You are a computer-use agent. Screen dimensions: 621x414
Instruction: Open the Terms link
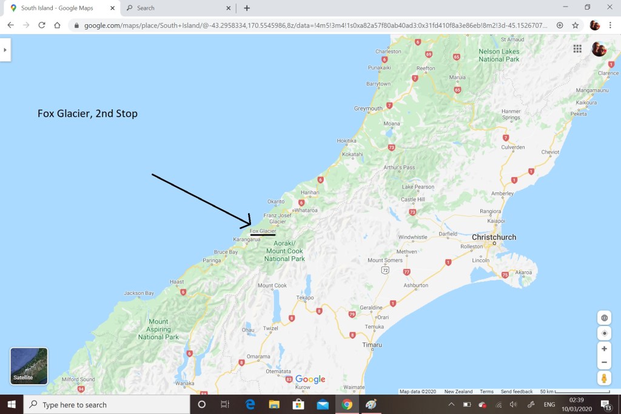pyautogui.click(x=486, y=392)
